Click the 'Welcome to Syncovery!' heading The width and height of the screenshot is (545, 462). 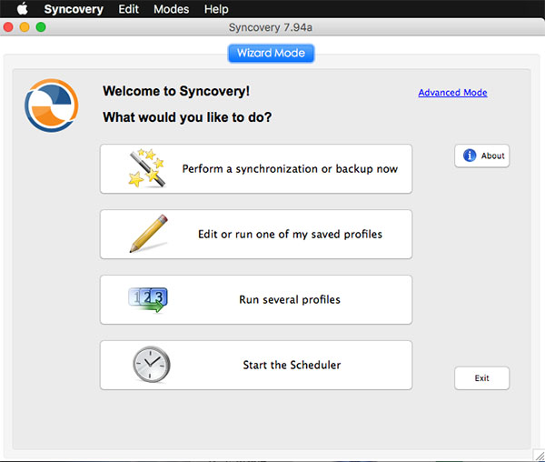click(x=176, y=91)
